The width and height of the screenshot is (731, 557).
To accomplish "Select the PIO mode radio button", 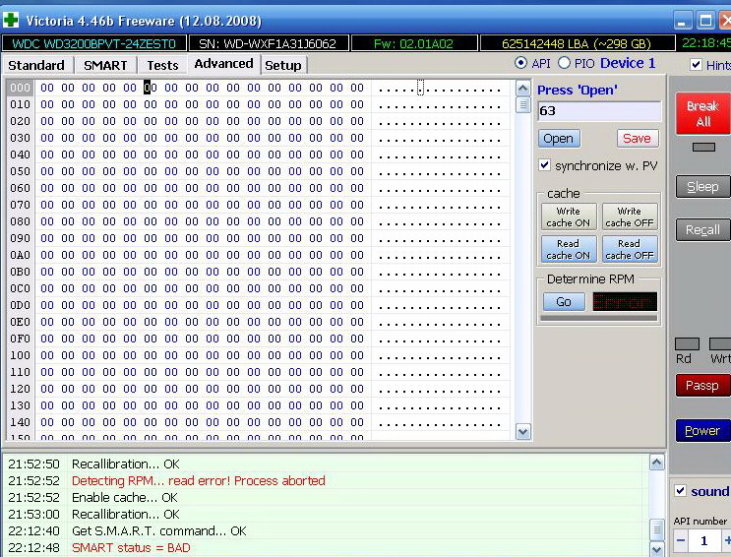I will [564, 63].
